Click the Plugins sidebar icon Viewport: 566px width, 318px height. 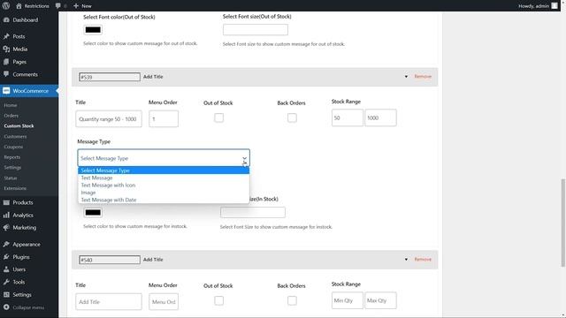pyautogui.click(x=6, y=257)
